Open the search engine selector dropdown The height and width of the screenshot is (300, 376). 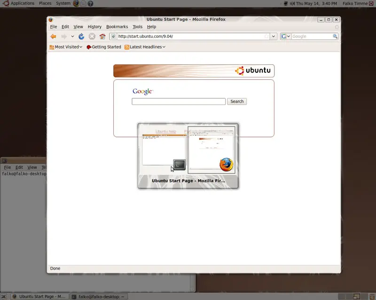click(x=285, y=37)
